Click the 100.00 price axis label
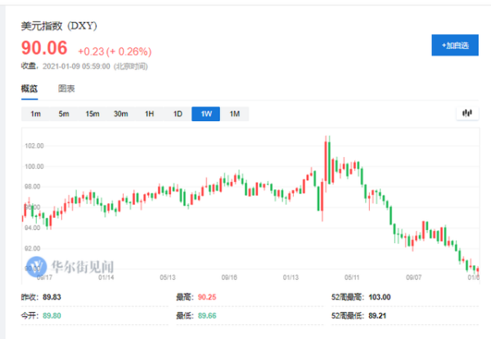491x339 pixels. pyautogui.click(x=34, y=166)
